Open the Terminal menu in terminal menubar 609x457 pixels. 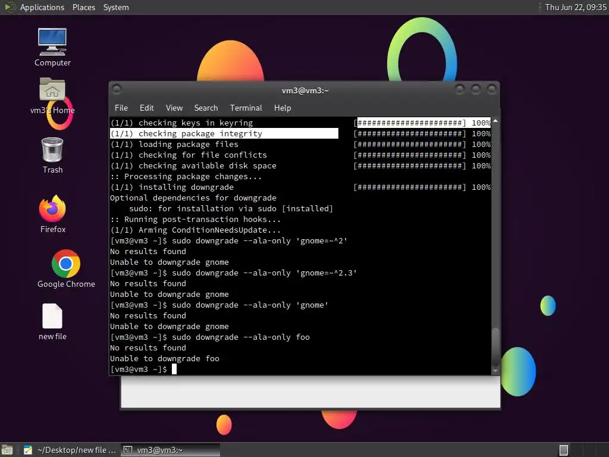(x=246, y=108)
